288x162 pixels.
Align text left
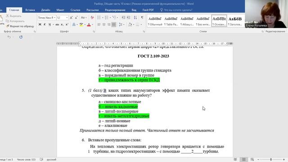coord(99,24)
